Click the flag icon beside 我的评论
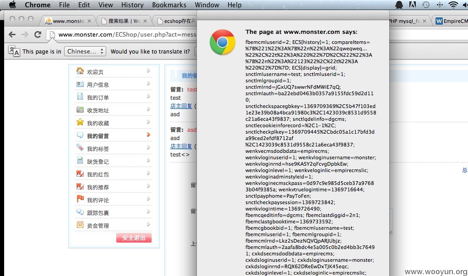This screenshot has height=276, width=468. (x=80, y=199)
